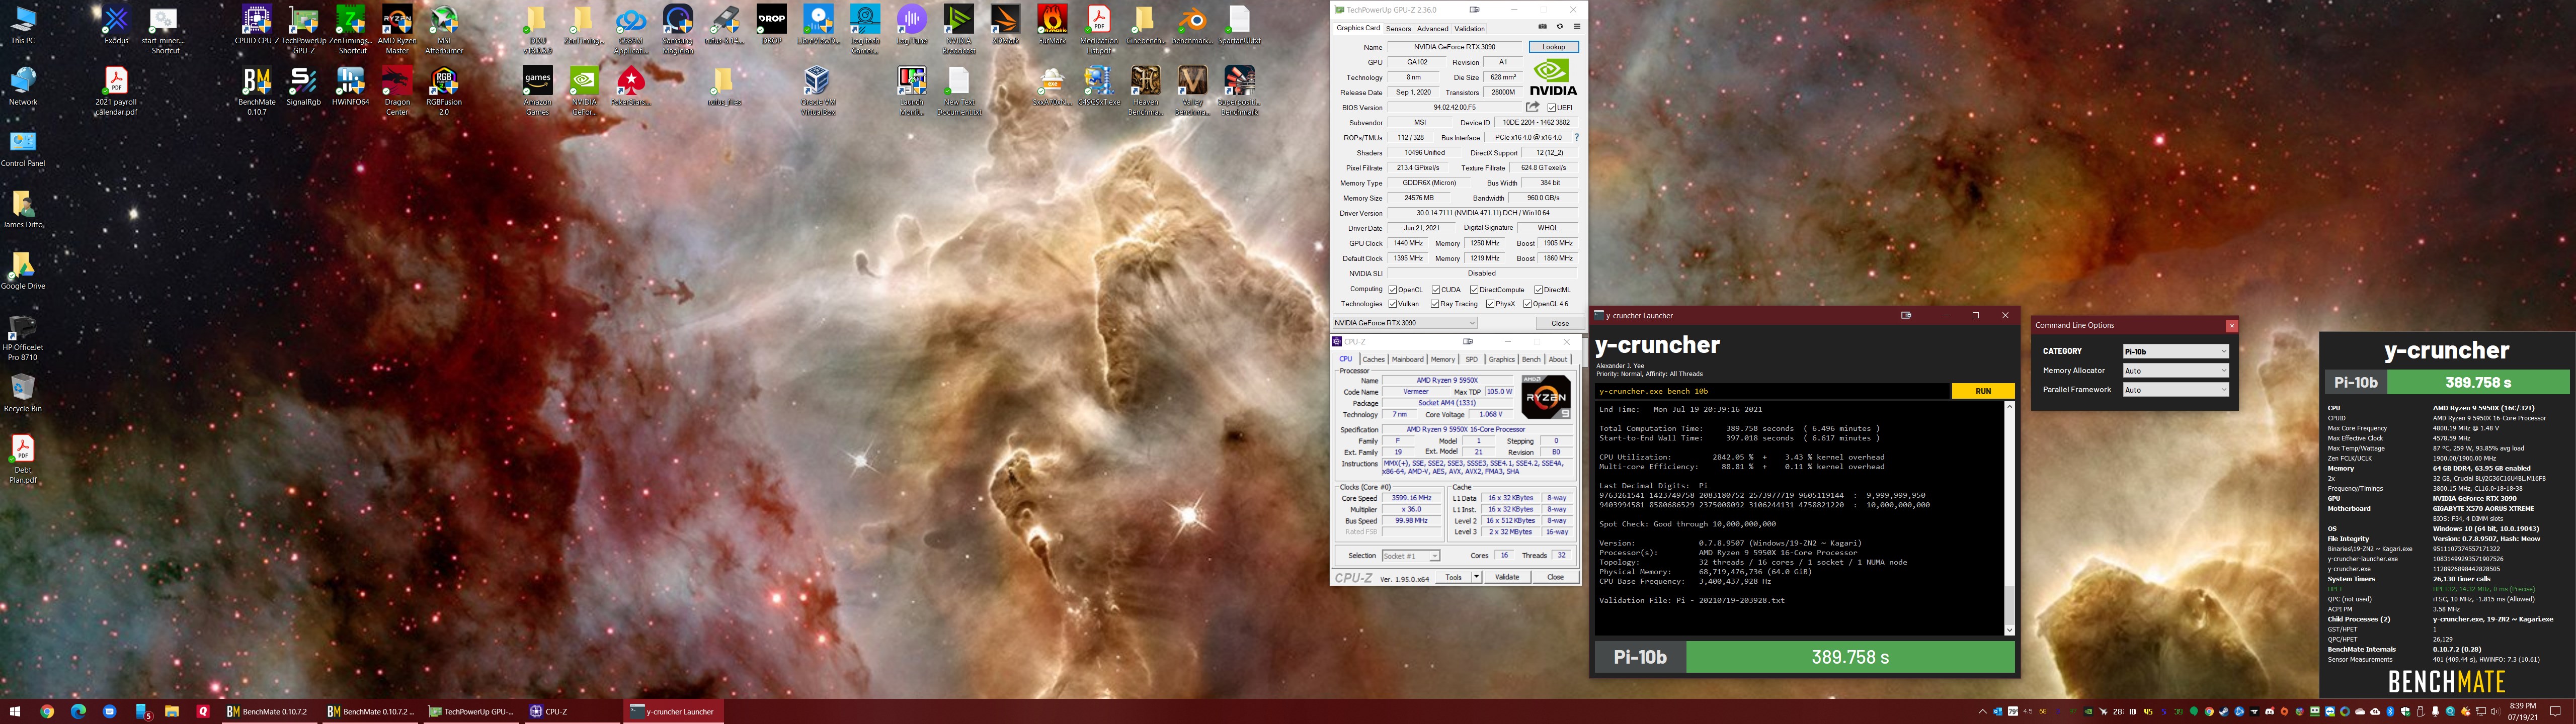This screenshot has width=2576, height=724.
Task: Switch to the CPU-Z Caches tab
Action: pyautogui.click(x=1373, y=359)
